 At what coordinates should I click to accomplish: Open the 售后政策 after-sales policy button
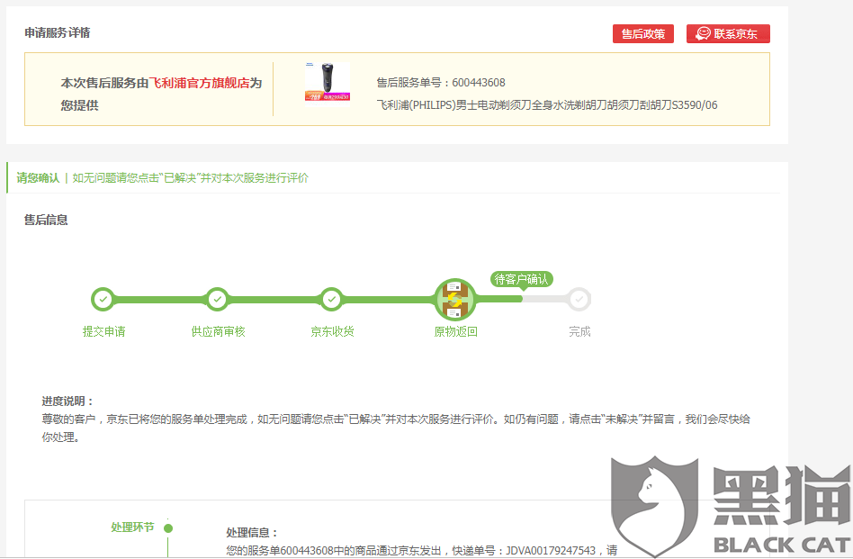pos(643,33)
